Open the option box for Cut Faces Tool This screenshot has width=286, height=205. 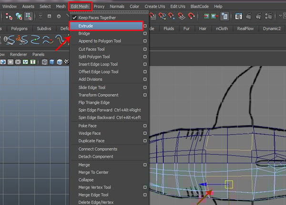click(144, 49)
